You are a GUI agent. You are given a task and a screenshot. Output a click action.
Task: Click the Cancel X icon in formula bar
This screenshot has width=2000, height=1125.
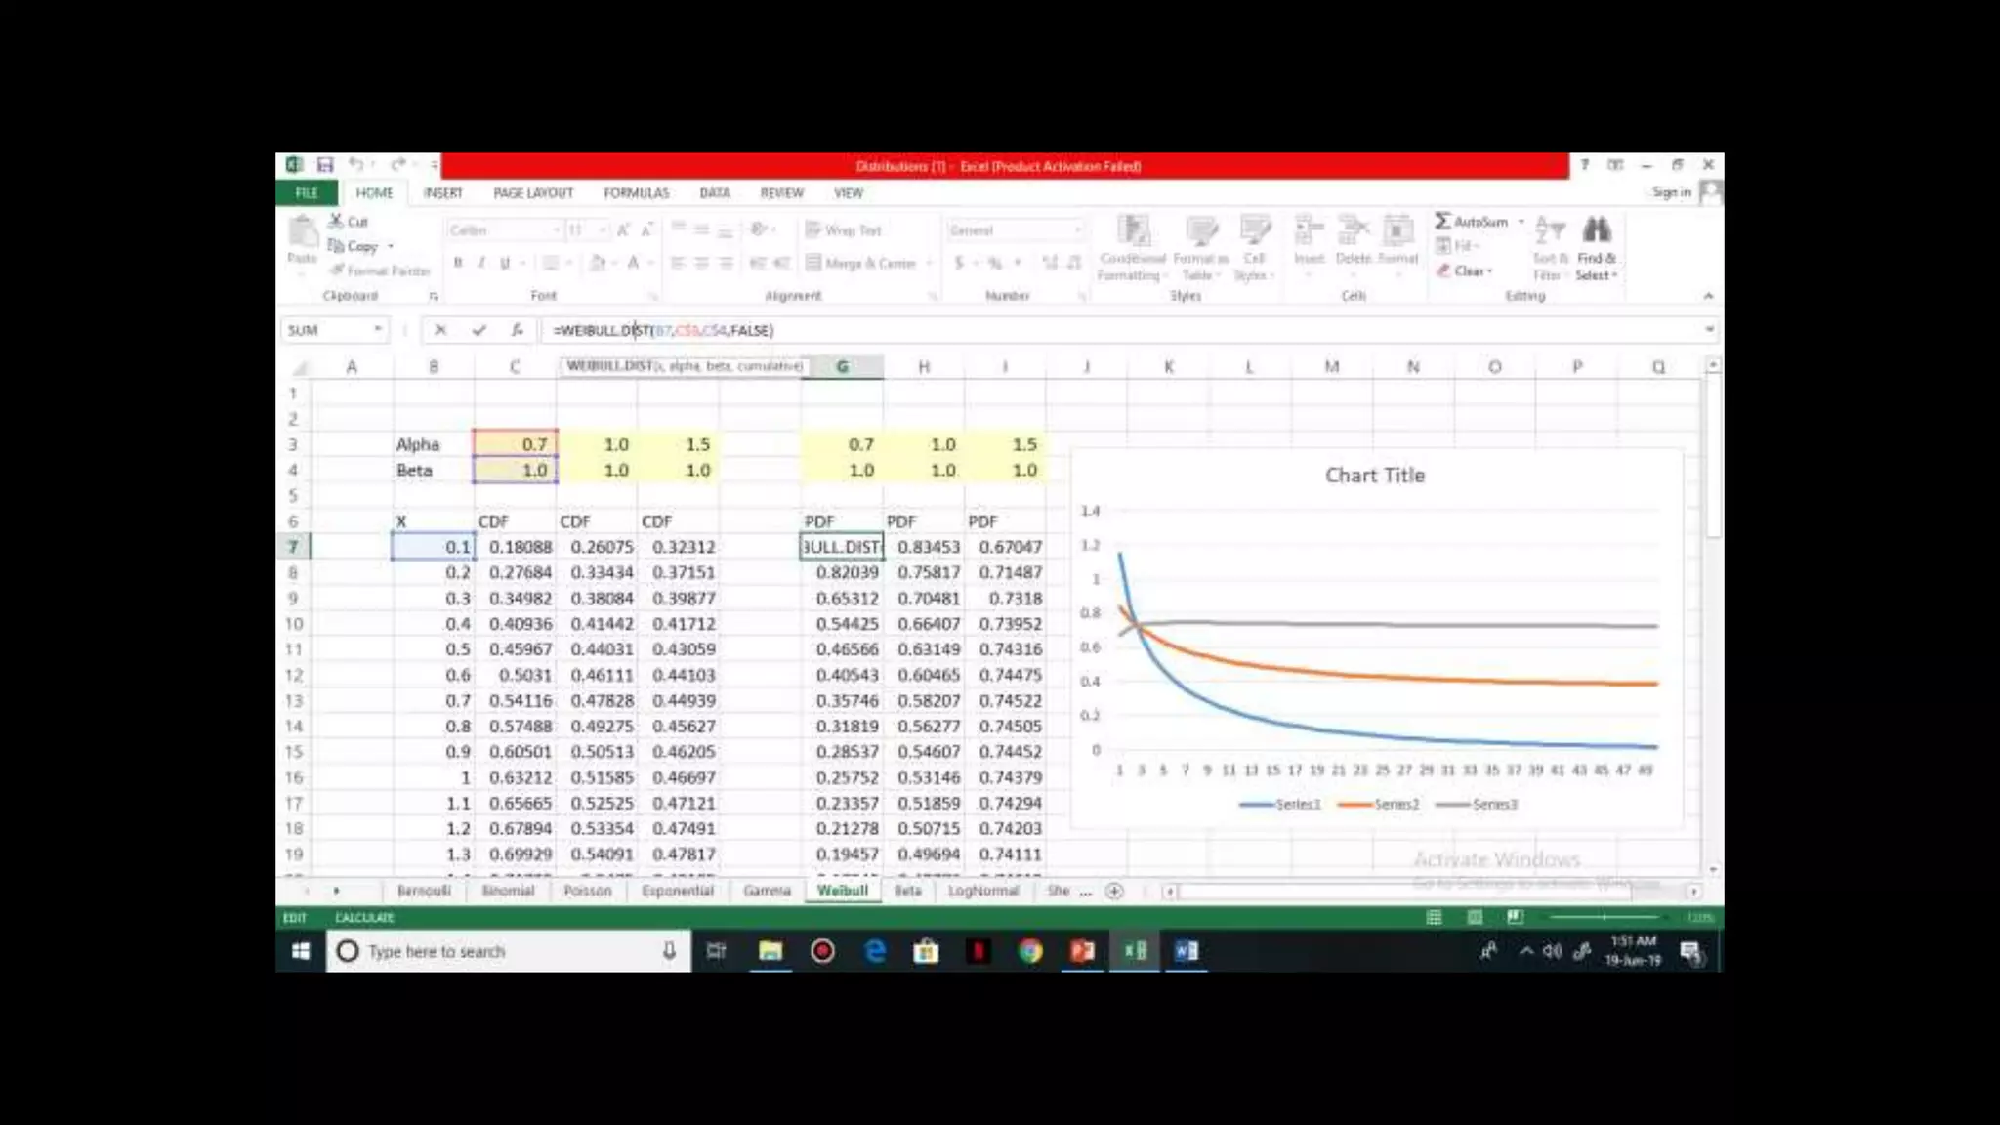pos(440,330)
